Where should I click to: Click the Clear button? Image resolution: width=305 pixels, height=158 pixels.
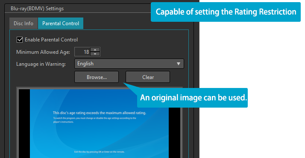[148, 77]
